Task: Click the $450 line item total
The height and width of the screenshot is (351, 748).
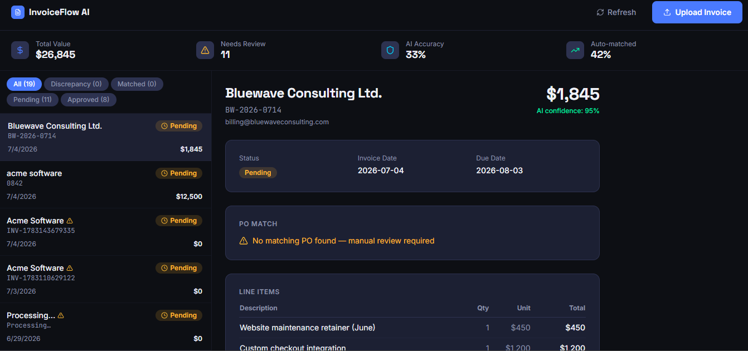Action: pos(575,328)
